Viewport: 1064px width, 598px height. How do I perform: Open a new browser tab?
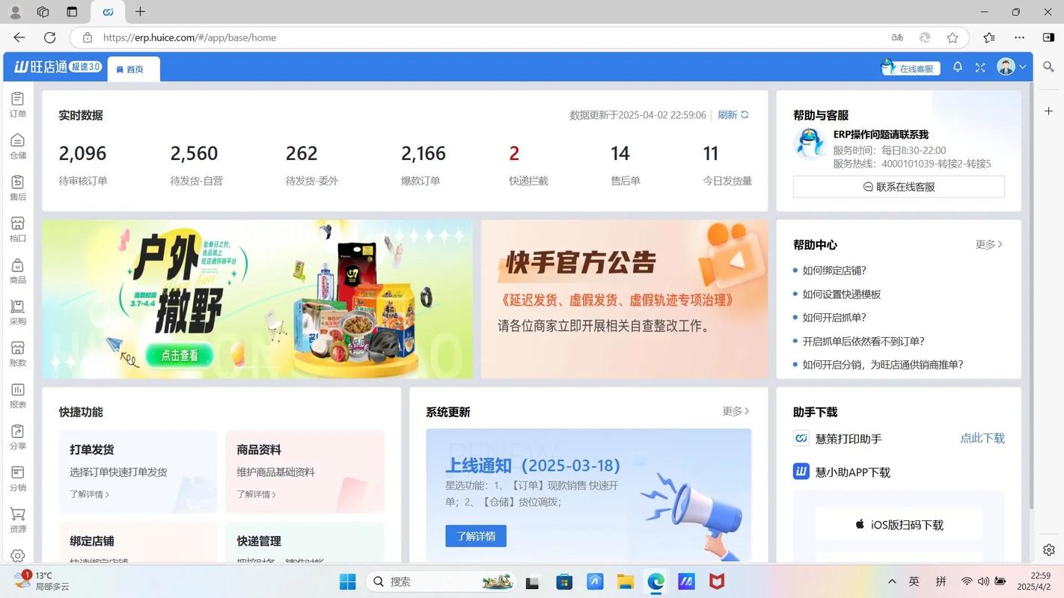click(140, 12)
